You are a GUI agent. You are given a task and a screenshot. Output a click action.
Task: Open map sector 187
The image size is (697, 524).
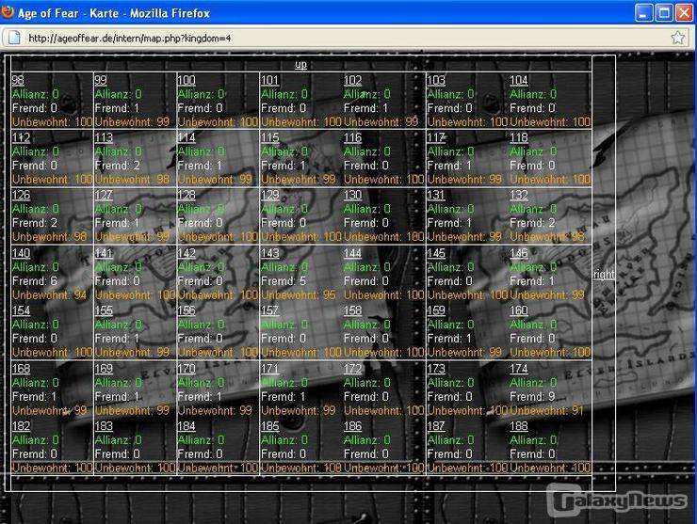[x=435, y=426]
